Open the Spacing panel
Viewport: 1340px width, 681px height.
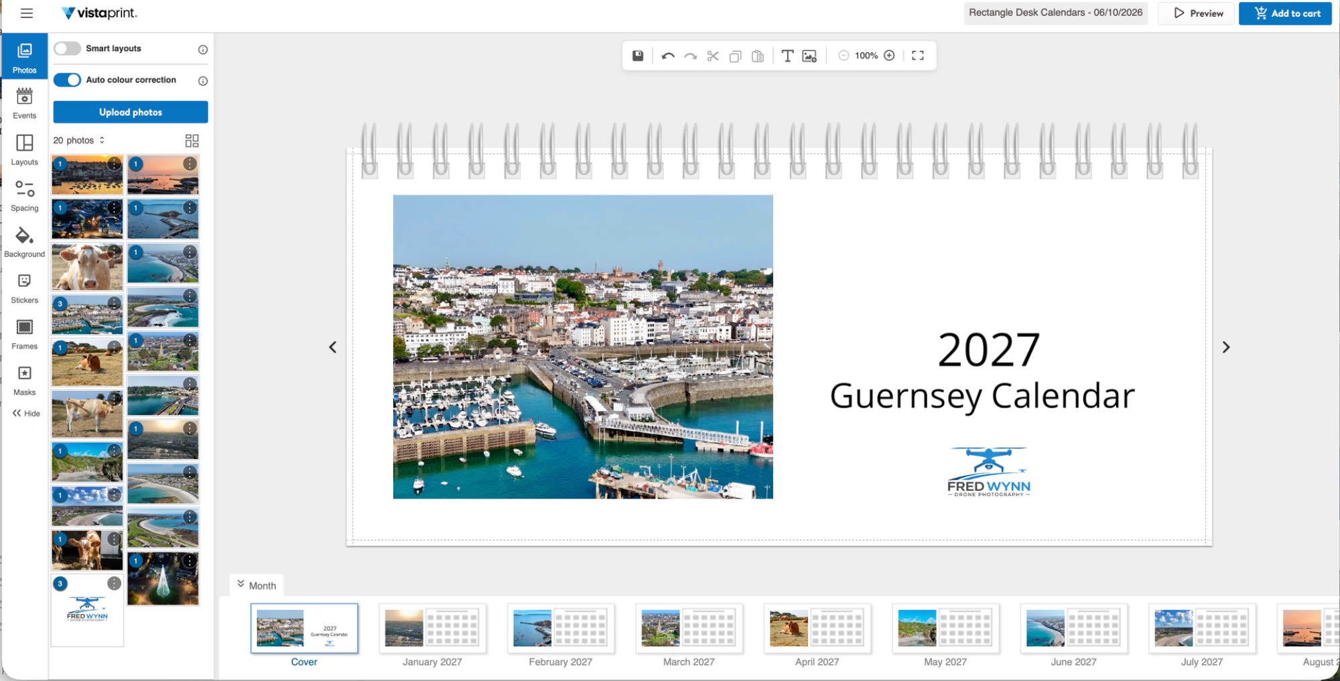coord(24,196)
